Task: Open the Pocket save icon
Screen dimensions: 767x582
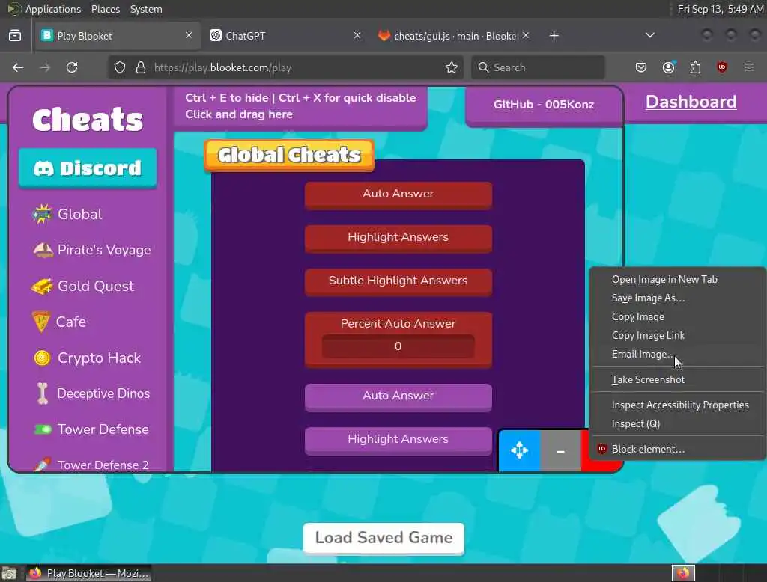Action: tap(641, 67)
